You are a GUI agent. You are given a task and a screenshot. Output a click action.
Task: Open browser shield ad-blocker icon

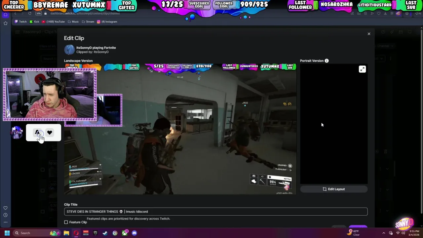[365, 14]
